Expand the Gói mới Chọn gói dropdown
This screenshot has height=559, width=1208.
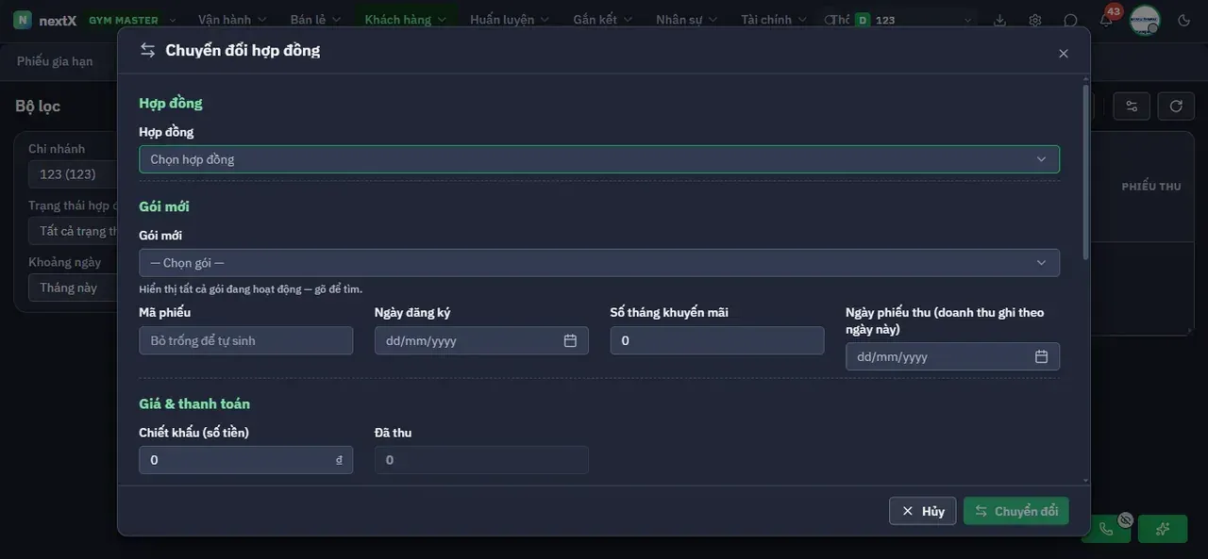[599, 263]
